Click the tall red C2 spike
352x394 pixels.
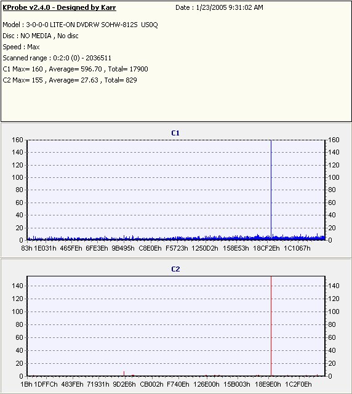(x=271, y=326)
